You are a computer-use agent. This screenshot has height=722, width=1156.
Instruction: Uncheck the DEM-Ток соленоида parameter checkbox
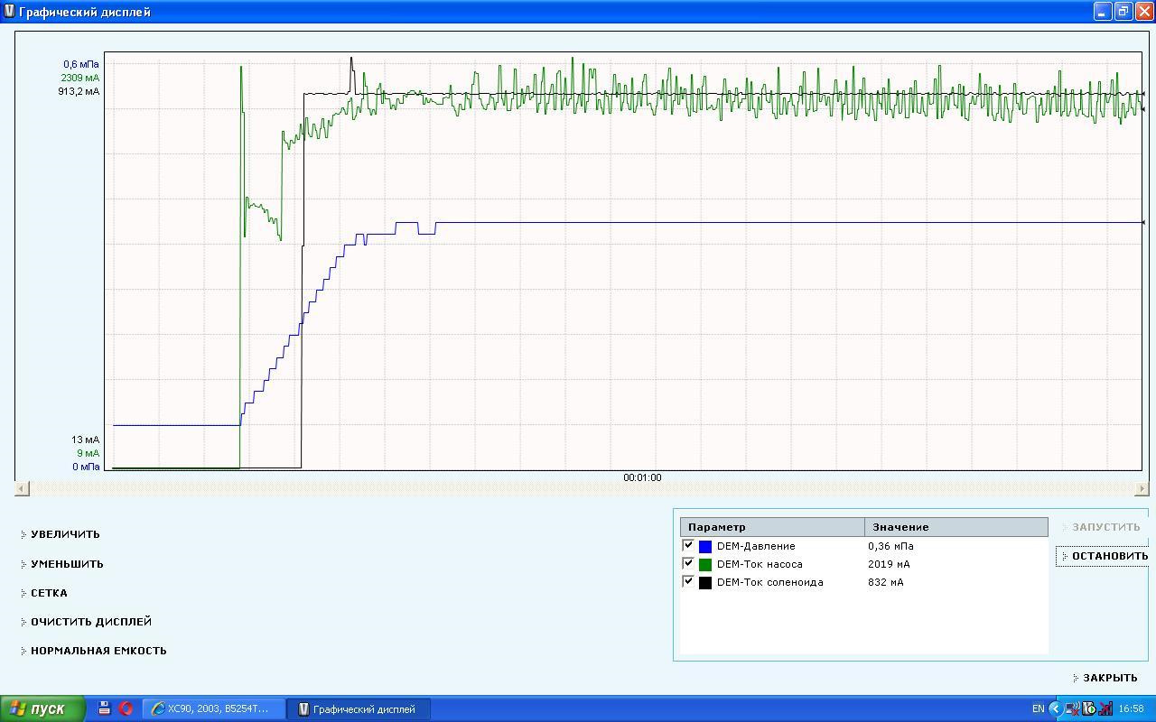click(688, 581)
